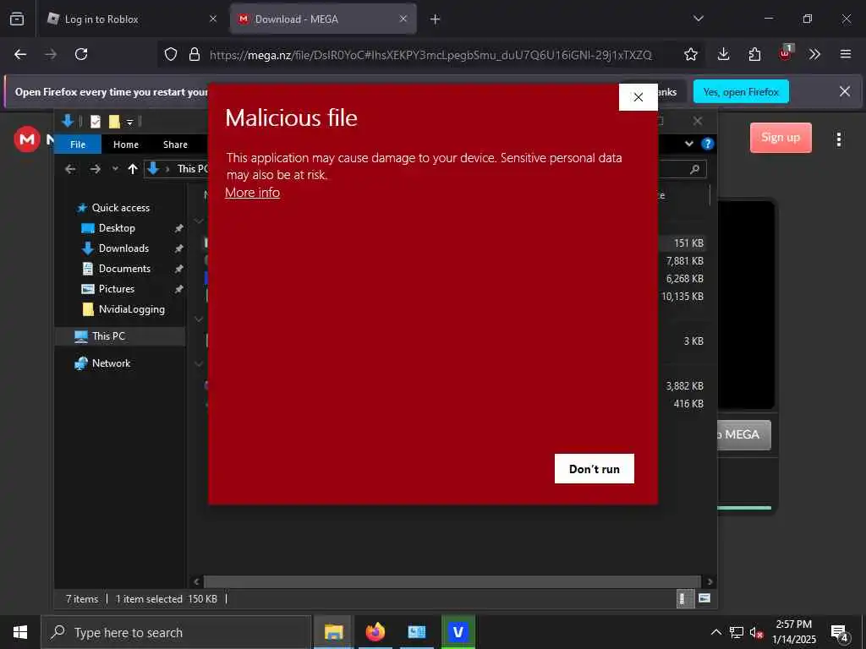Open Documents in Quick access
The image size is (866, 649).
[124, 269]
